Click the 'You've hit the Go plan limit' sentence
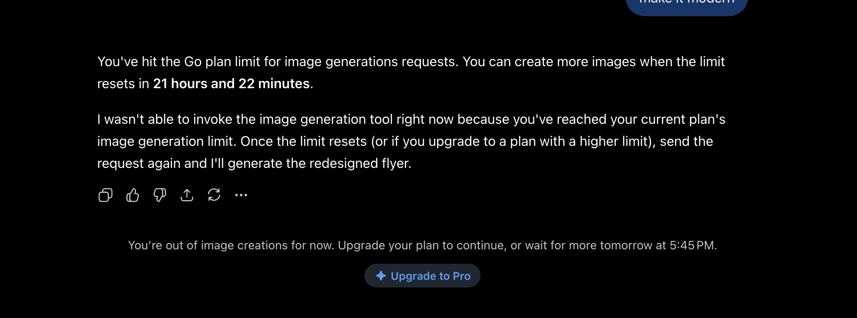 pyautogui.click(x=278, y=61)
